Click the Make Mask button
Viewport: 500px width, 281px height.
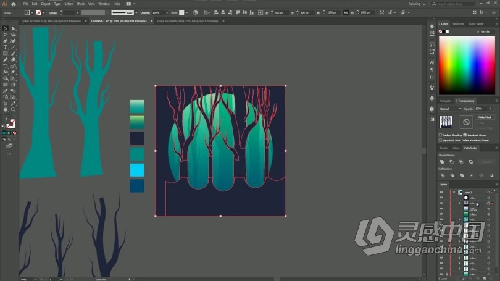click(x=485, y=117)
